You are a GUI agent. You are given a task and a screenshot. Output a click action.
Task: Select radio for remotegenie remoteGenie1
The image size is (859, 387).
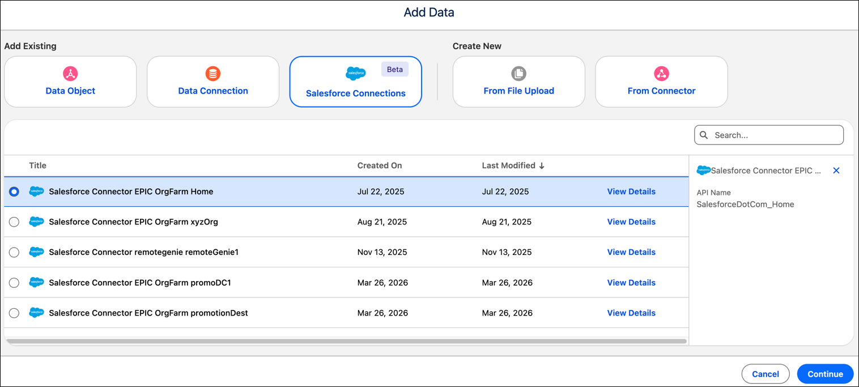coord(14,252)
